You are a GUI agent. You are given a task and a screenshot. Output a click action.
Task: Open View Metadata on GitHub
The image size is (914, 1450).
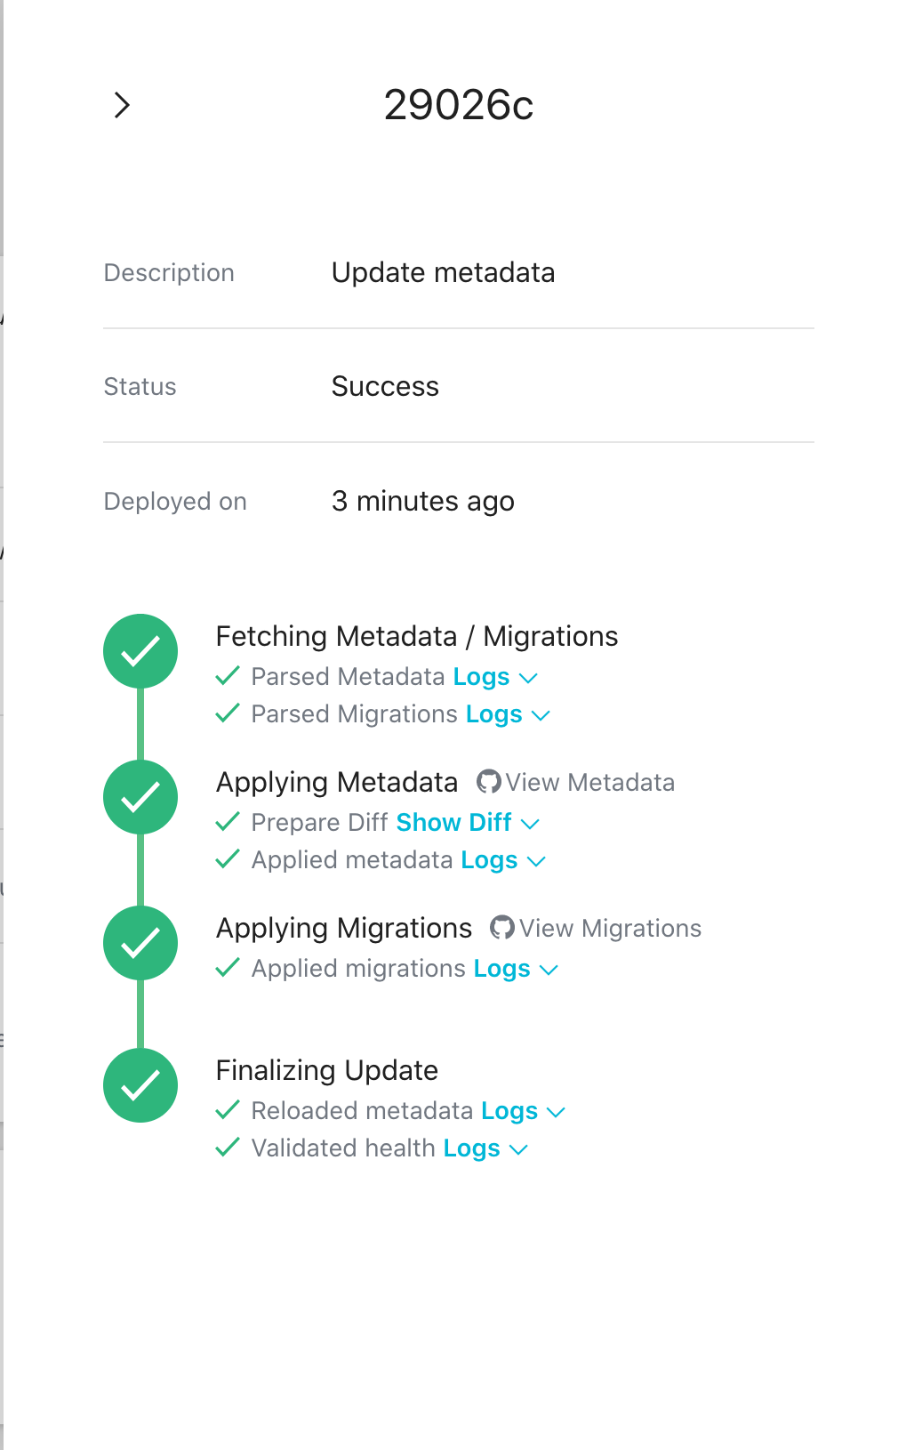(x=589, y=782)
